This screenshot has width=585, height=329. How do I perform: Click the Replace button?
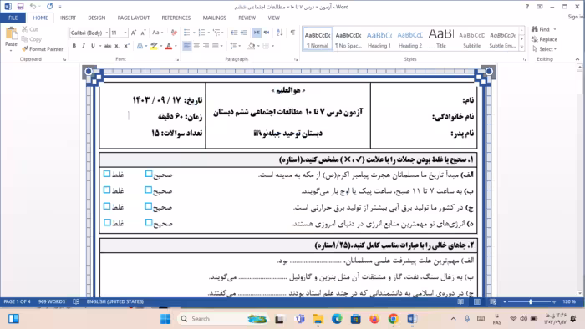click(x=544, y=39)
